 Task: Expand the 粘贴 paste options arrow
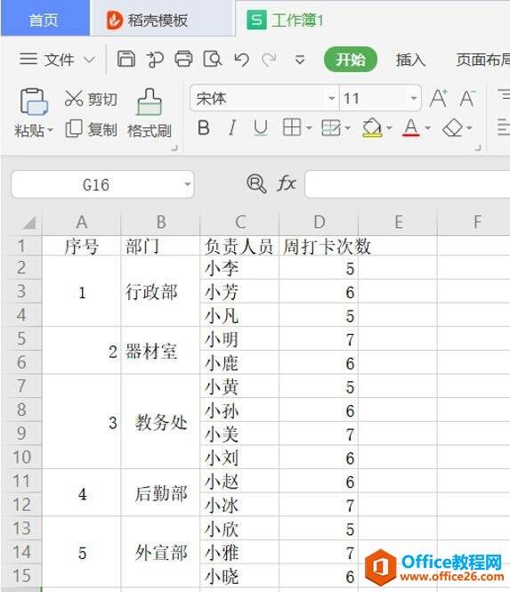(x=50, y=131)
